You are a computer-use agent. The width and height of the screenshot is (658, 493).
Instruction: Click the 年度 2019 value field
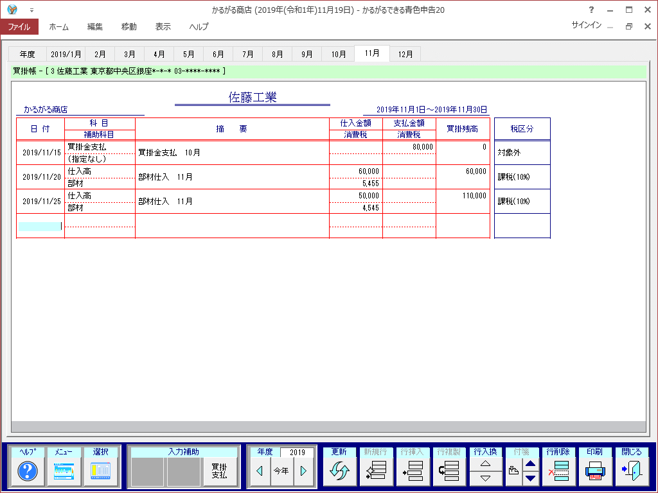[297, 452]
